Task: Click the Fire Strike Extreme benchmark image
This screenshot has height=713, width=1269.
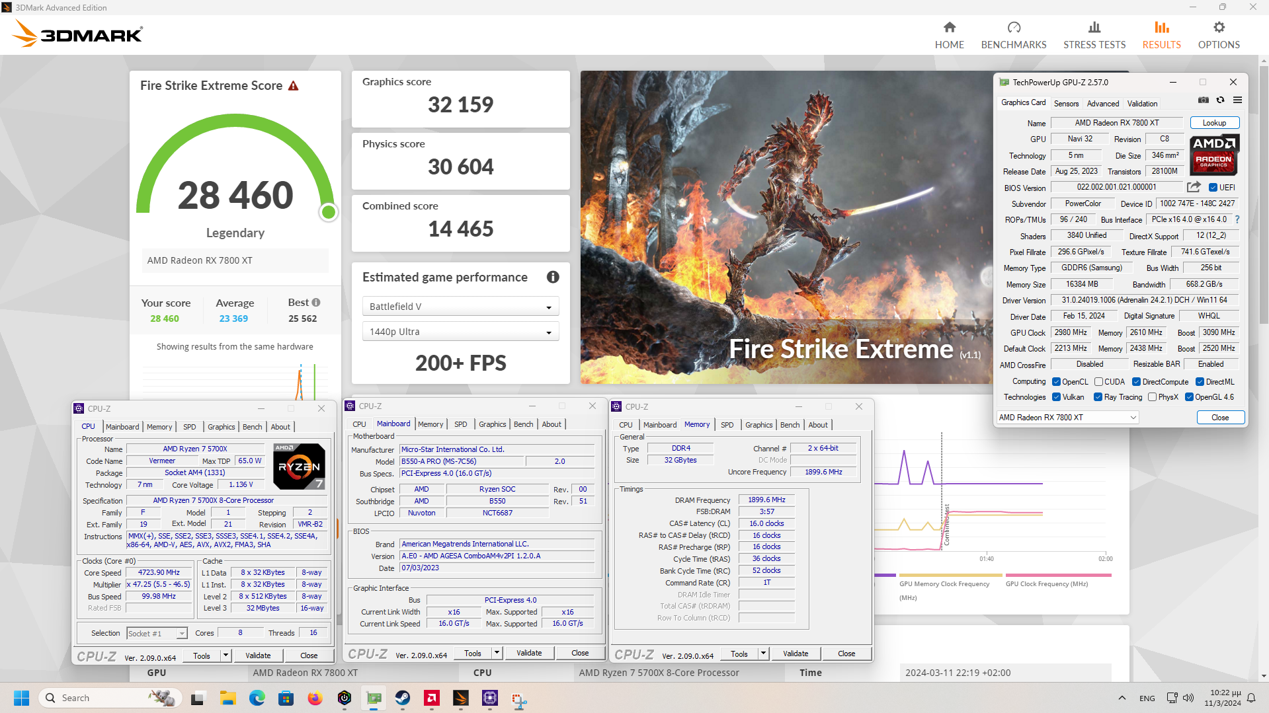Action: (786, 227)
